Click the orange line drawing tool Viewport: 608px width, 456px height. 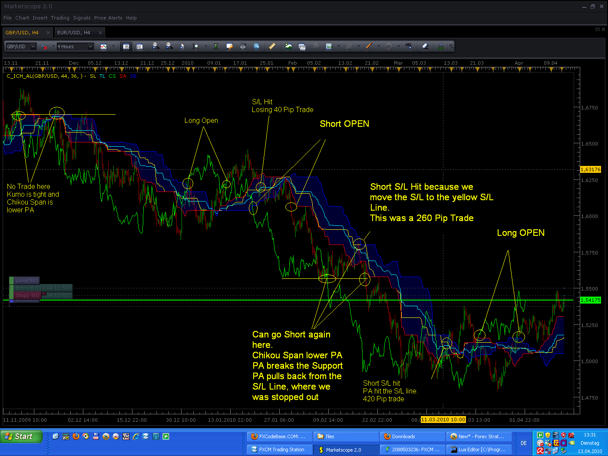point(369,46)
